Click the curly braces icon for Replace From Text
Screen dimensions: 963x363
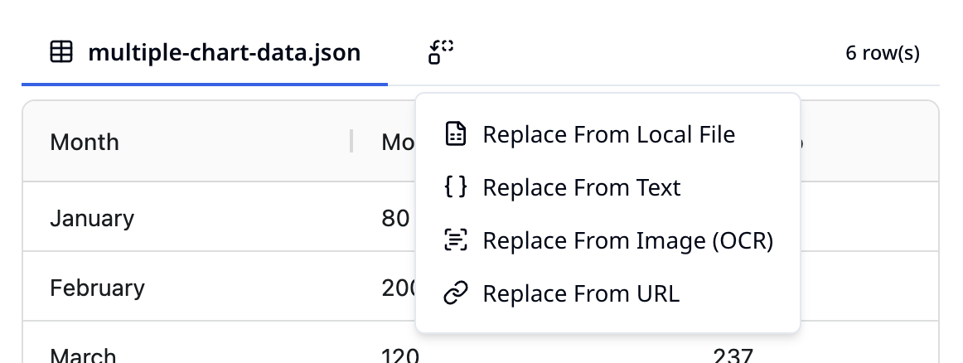(x=456, y=186)
